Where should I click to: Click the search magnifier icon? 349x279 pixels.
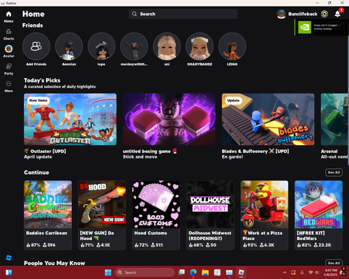134,14
